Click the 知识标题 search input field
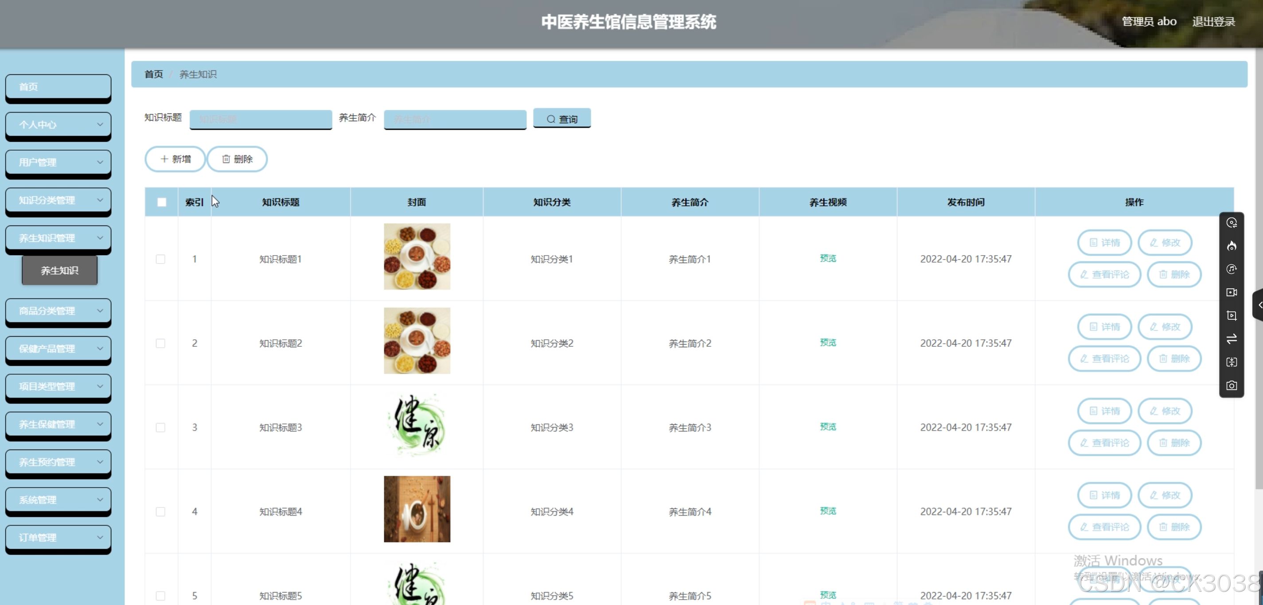The height and width of the screenshot is (605, 1263). click(261, 119)
